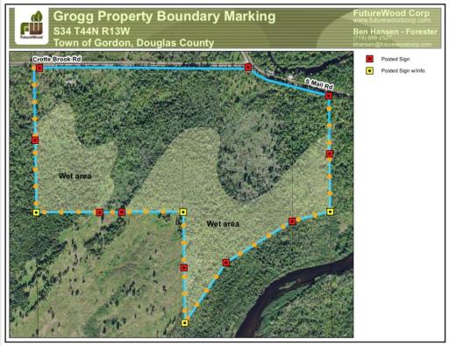Click the forester's email address in header
The width and height of the screenshot is (449, 346).
(392, 45)
